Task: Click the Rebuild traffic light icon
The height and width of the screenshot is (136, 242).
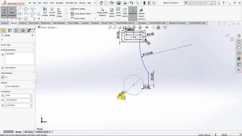Action: point(144,3)
